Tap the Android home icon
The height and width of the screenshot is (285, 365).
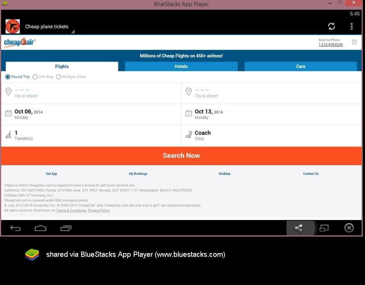coord(41,228)
